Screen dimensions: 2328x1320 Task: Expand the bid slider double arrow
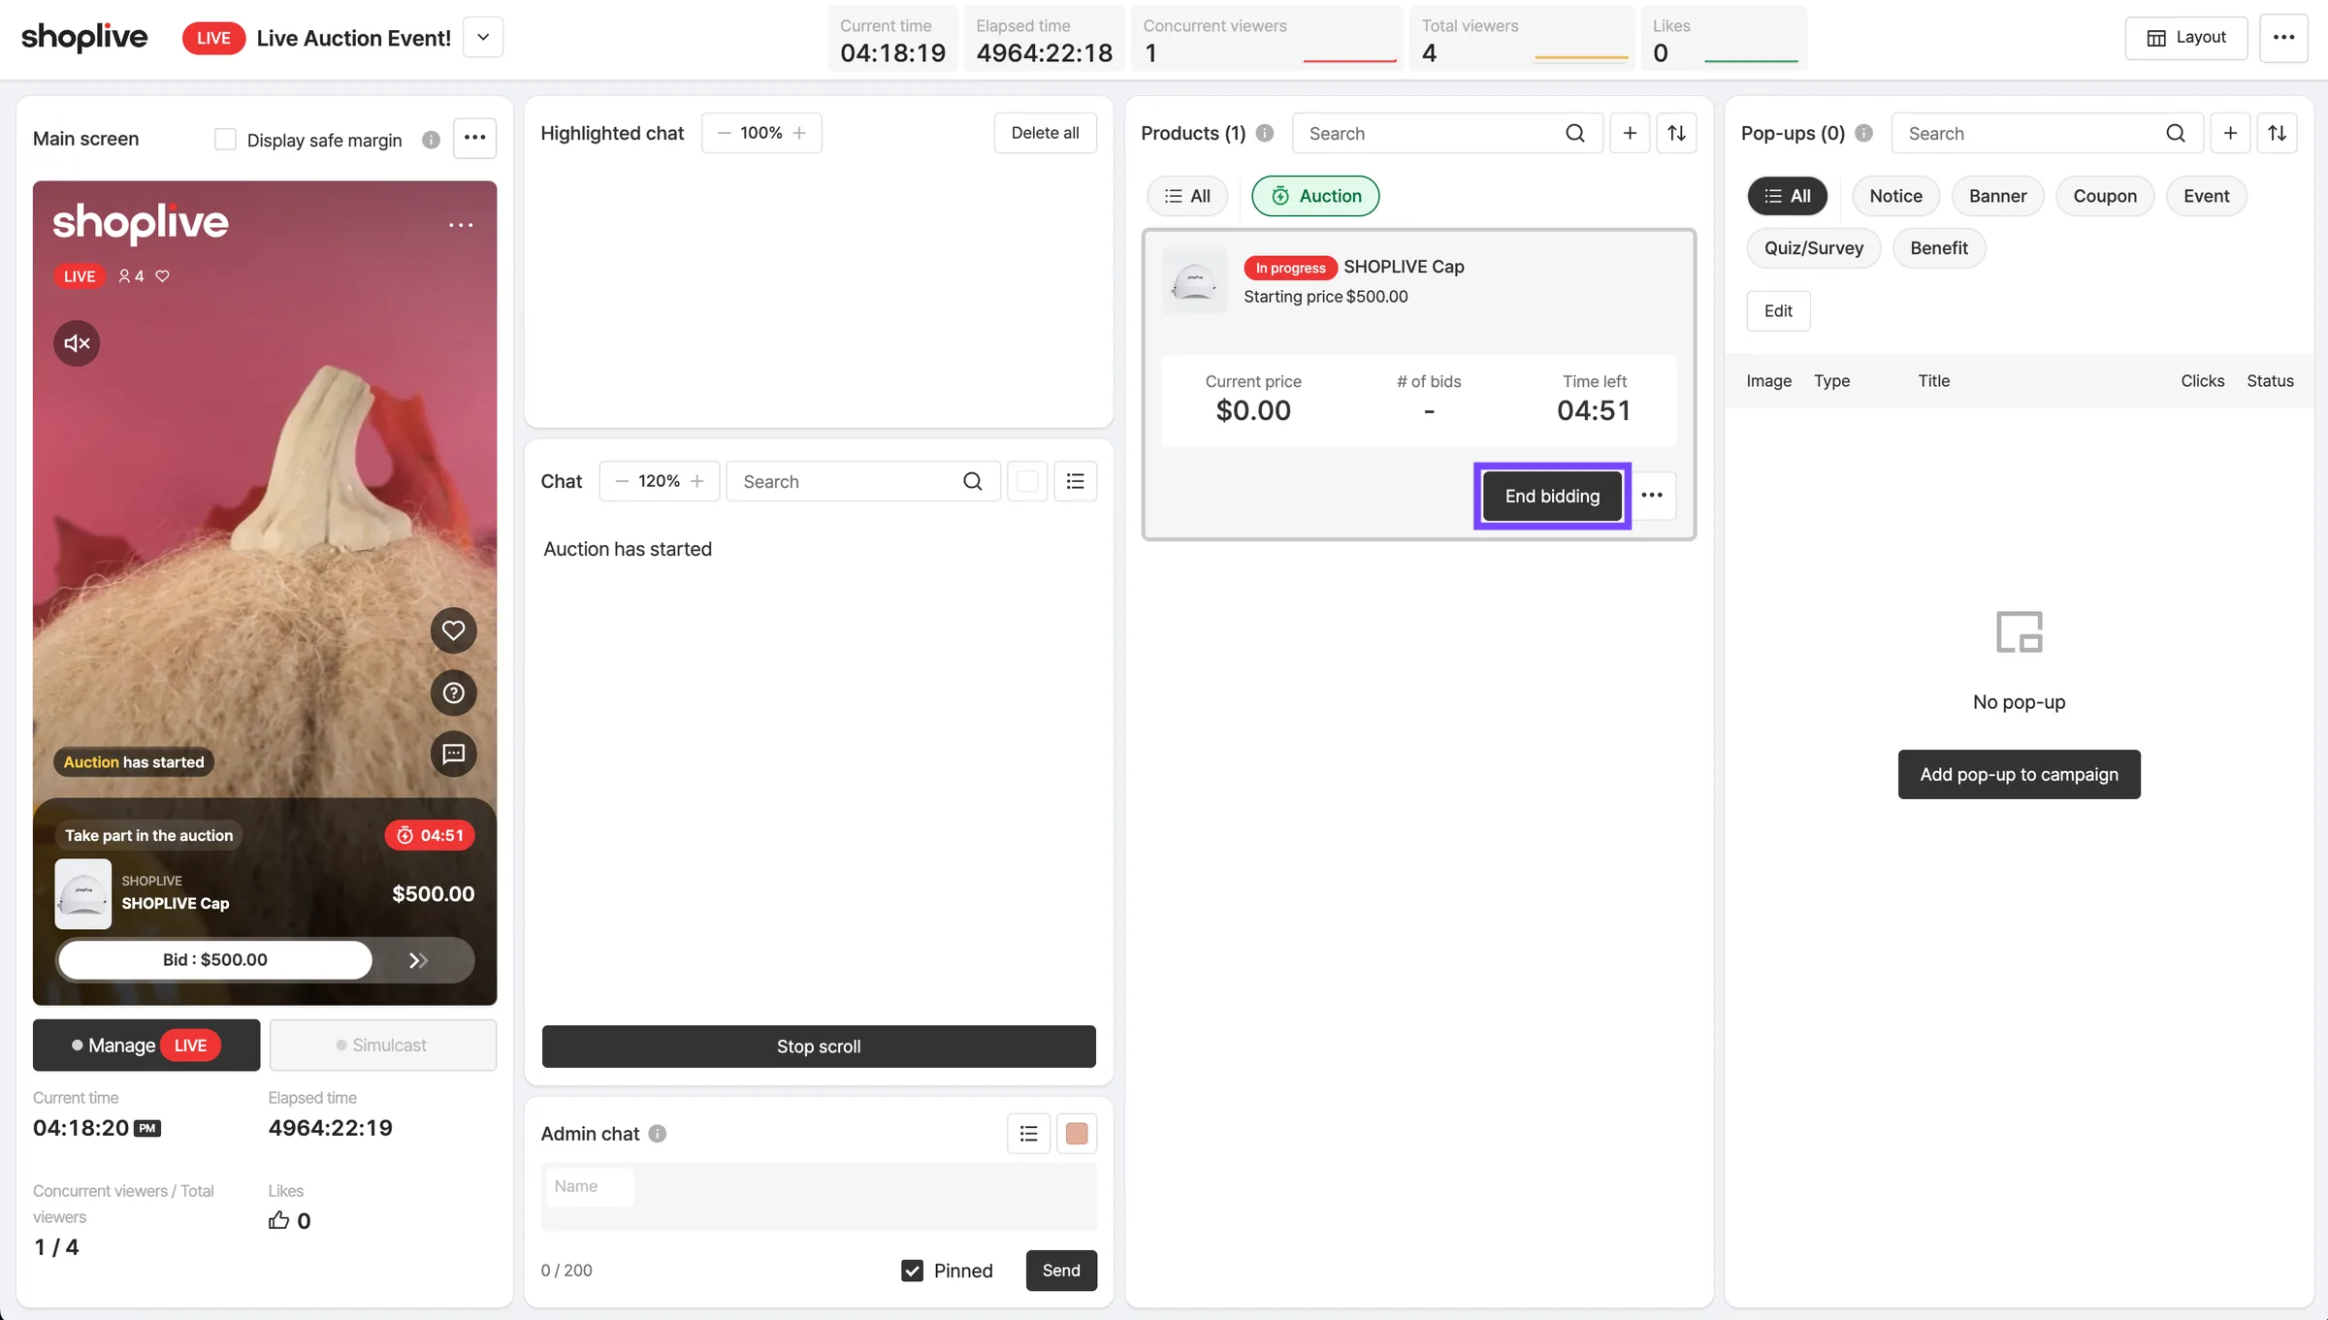click(x=418, y=960)
